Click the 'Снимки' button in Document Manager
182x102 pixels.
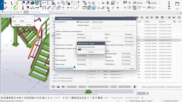[113, 87]
